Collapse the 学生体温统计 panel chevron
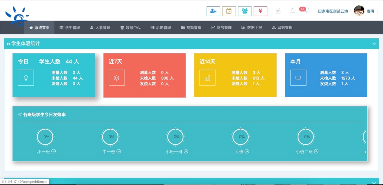 point(374,44)
